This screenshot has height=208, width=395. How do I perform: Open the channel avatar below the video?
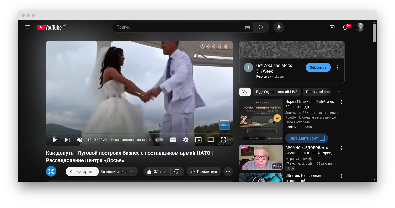pos(51,172)
